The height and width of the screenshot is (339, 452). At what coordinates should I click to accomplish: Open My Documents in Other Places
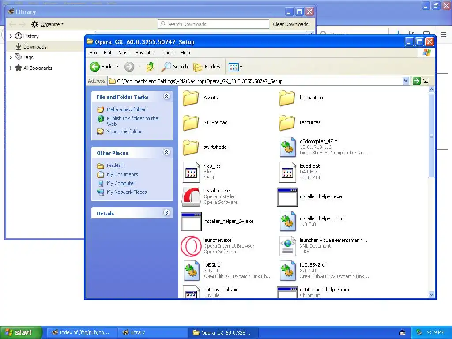122,174
